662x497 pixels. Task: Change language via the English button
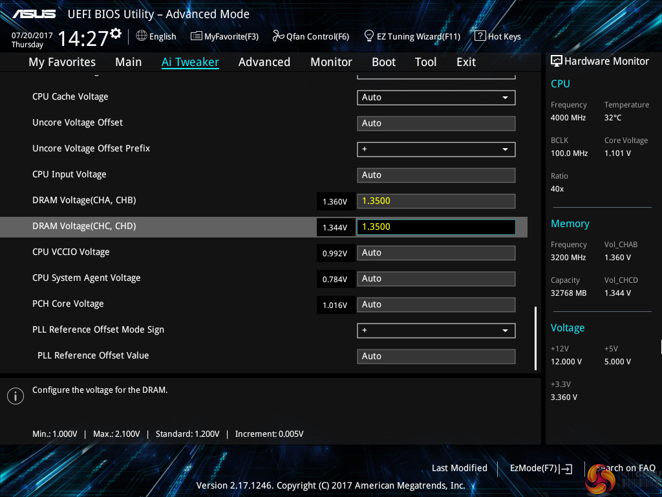(x=156, y=36)
